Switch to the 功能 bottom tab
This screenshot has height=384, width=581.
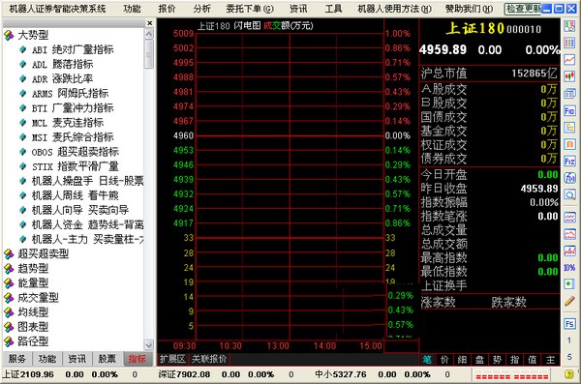click(47, 359)
